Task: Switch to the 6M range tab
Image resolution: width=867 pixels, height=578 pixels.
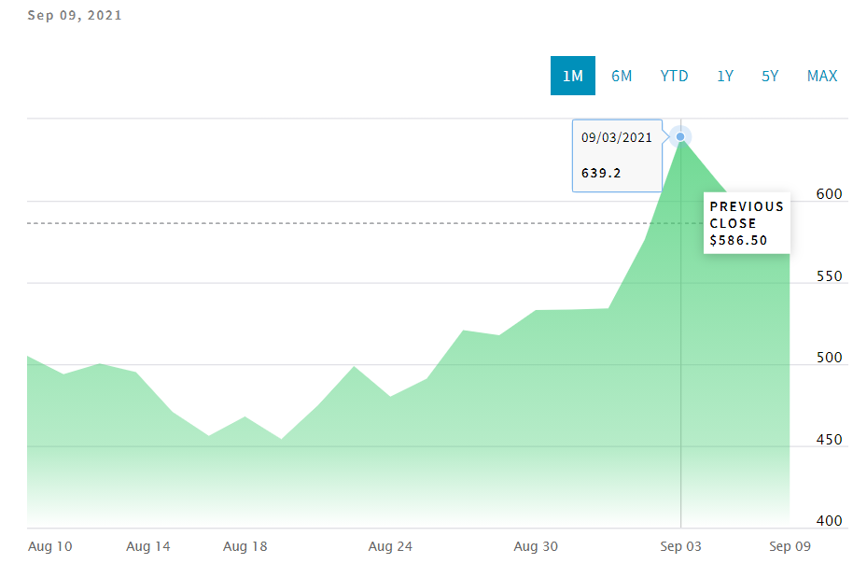Action: click(622, 77)
